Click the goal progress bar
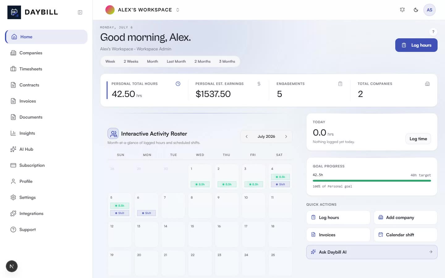The image size is (445, 278). pyautogui.click(x=372, y=181)
